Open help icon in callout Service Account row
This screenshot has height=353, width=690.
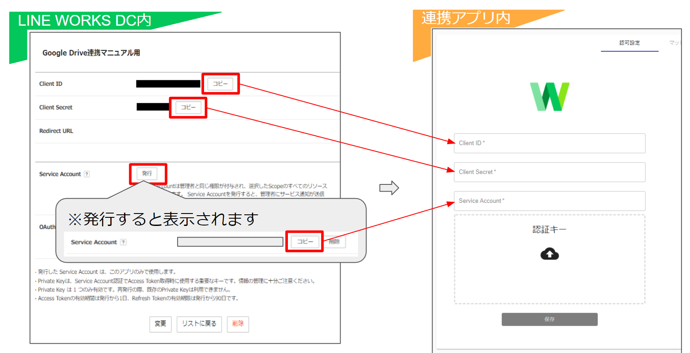click(123, 242)
